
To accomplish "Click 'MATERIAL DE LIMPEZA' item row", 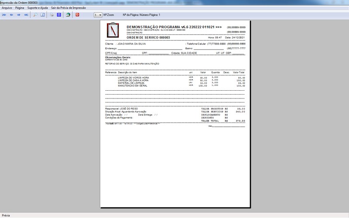I will point(175,83).
